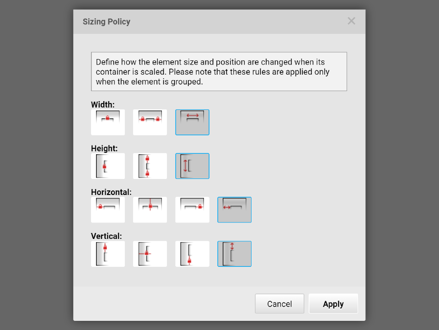Choose the proportional height scaling option

[x=192, y=166]
